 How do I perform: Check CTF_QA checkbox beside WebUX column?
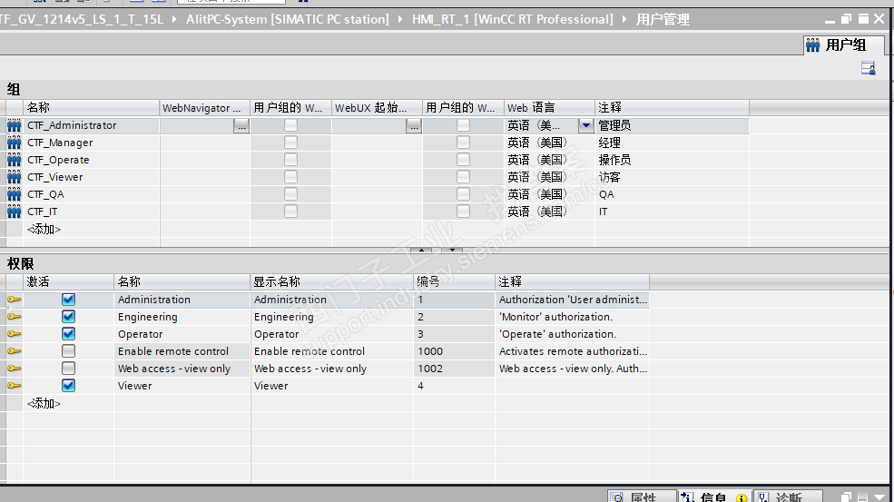464,194
